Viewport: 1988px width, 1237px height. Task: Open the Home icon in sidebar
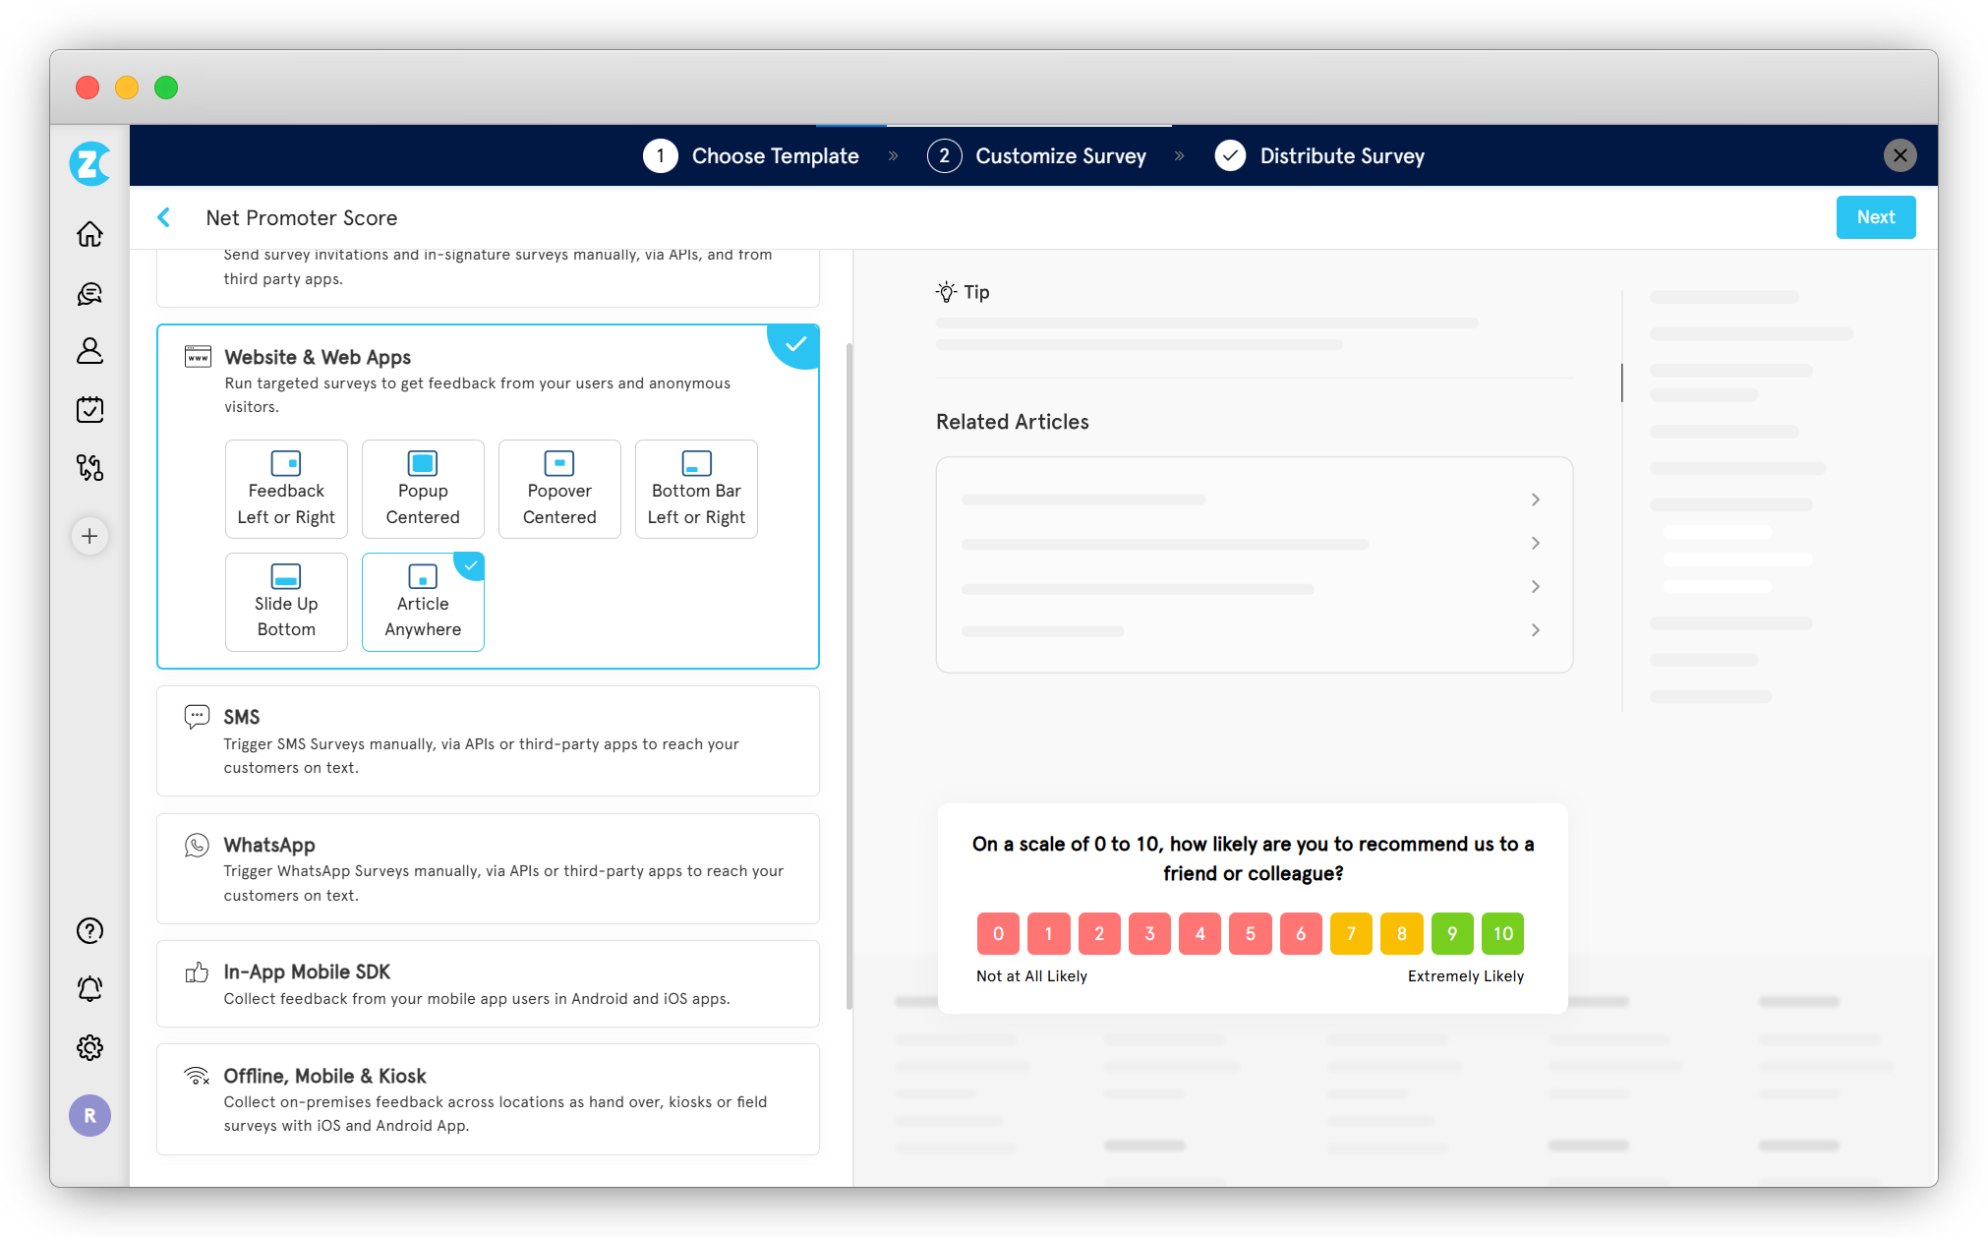pos(89,234)
